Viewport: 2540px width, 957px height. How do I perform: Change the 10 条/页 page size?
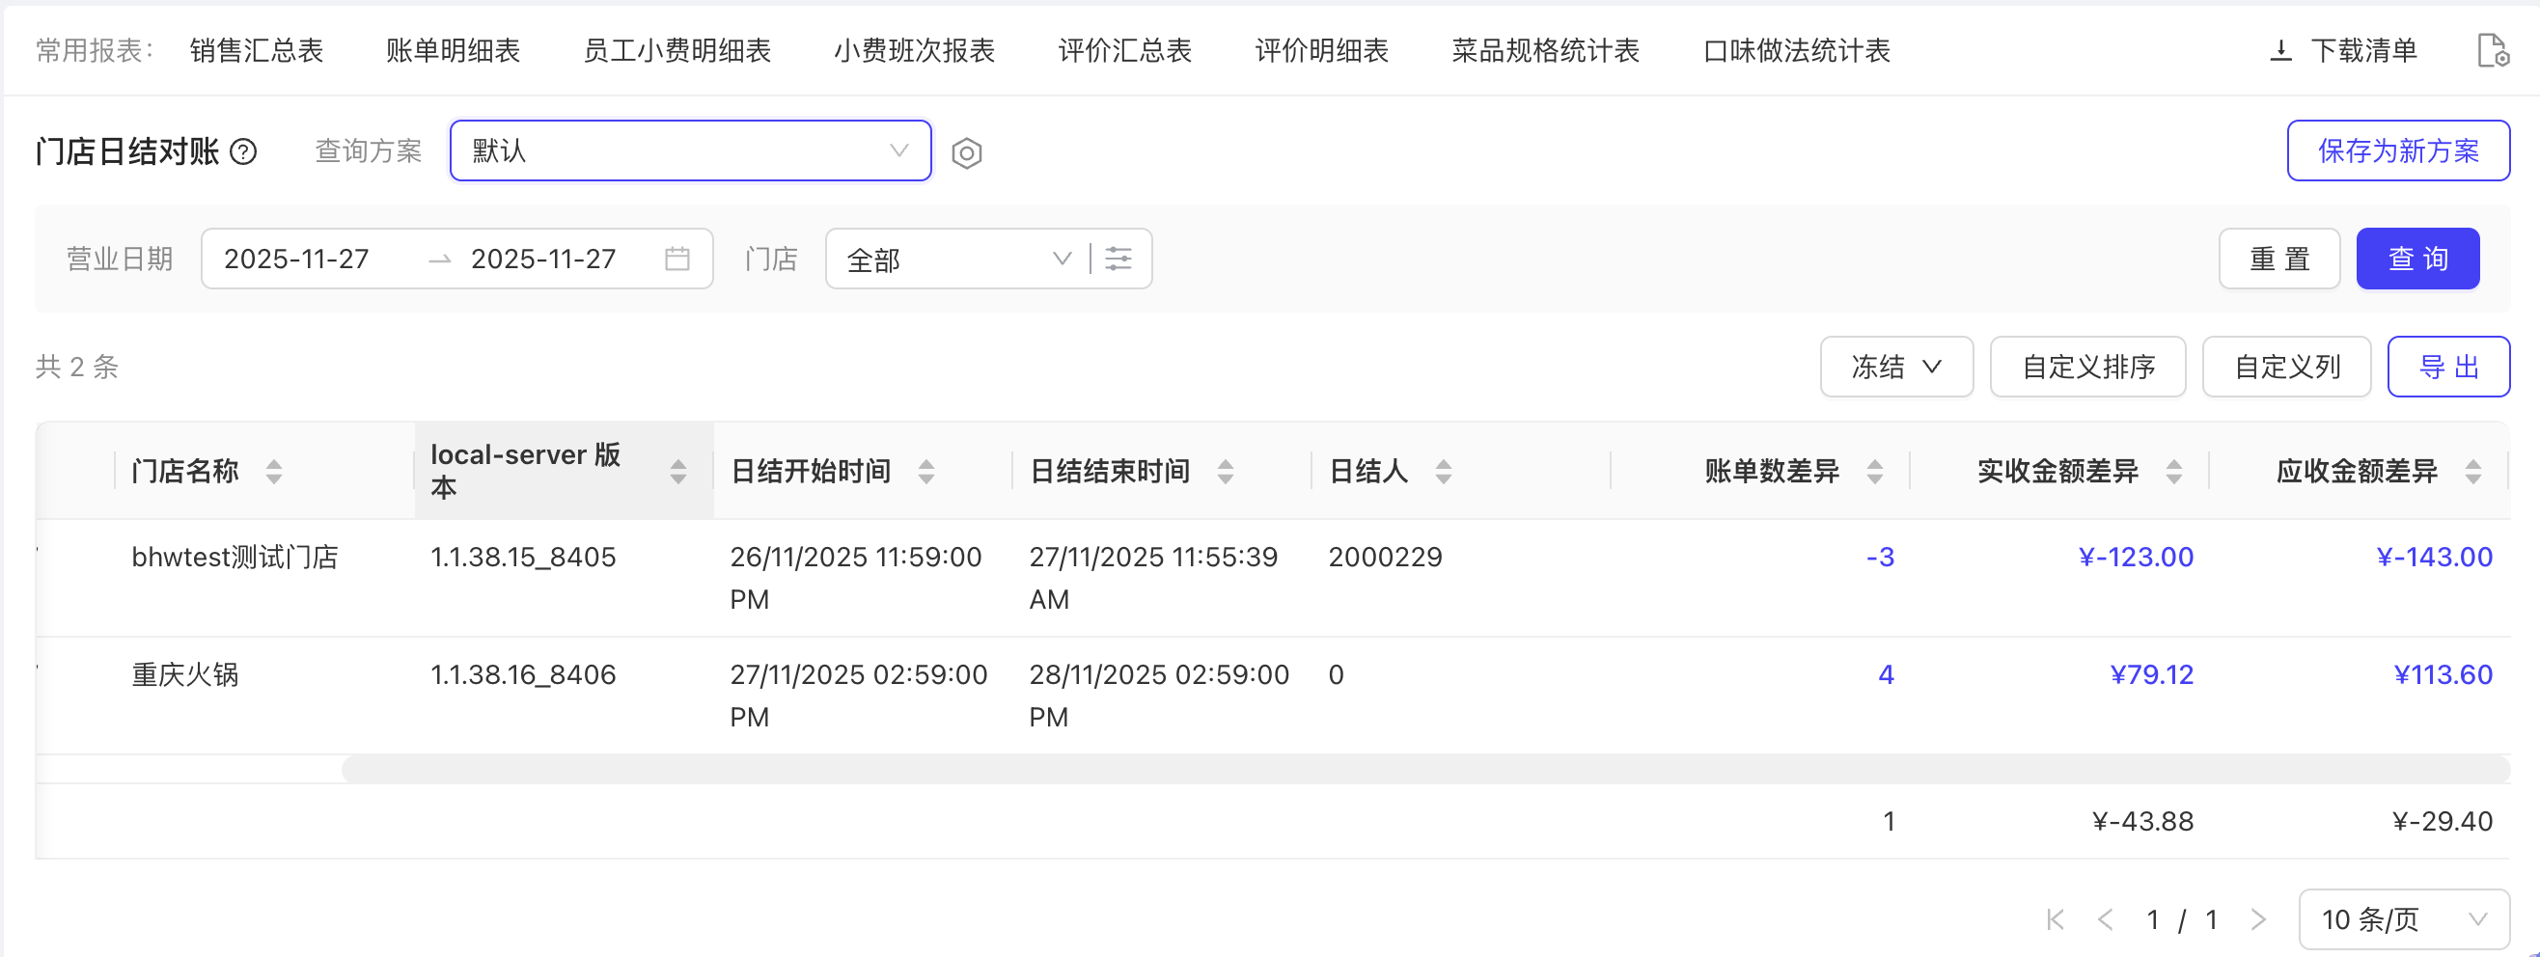(2403, 919)
